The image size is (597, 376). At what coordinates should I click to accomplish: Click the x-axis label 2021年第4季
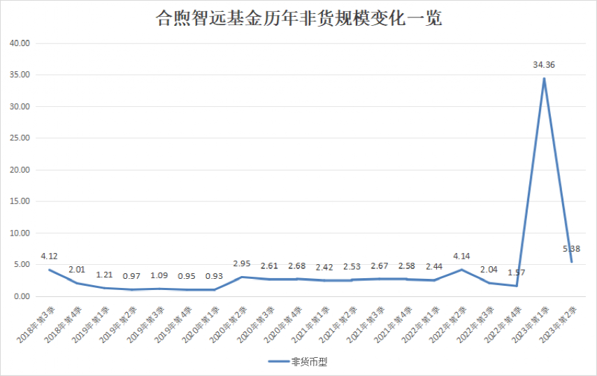click(394, 324)
